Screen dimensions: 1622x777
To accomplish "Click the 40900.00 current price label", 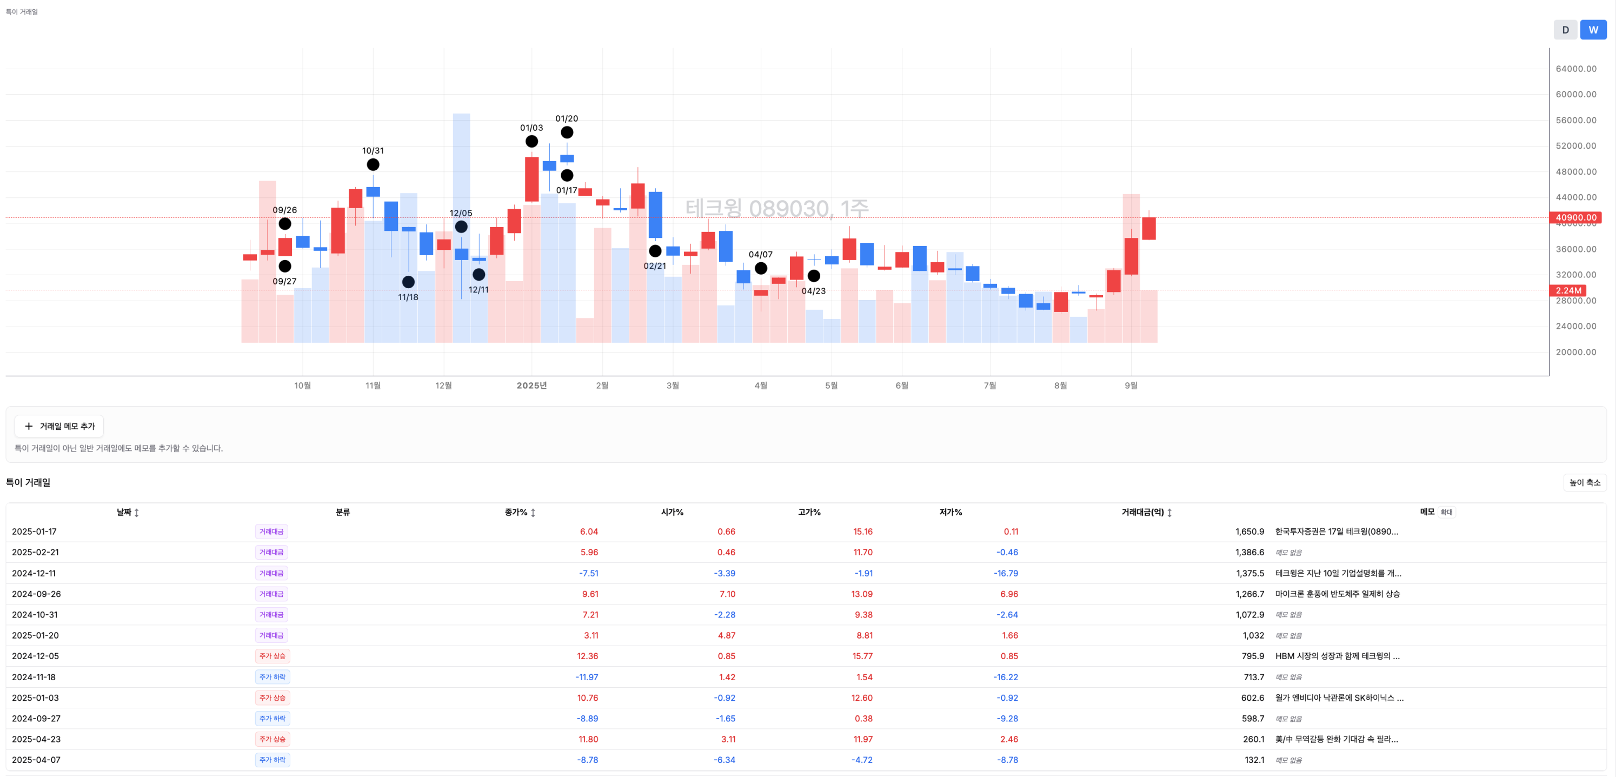I will pyautogui.click(x=1576, y=218).
